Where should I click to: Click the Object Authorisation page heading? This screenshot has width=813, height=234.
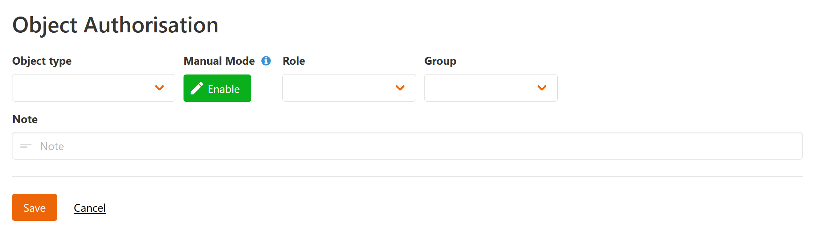tap(115, 25)
